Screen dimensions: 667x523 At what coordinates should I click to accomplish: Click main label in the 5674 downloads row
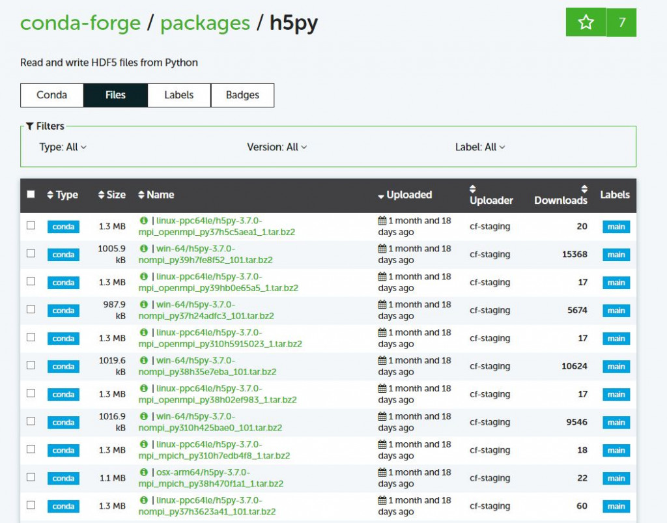coord(616,311)
